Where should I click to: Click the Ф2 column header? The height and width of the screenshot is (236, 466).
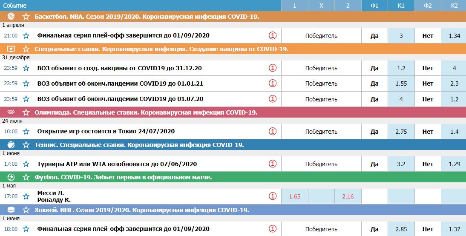pyautogui.click(x=428, y=6)
